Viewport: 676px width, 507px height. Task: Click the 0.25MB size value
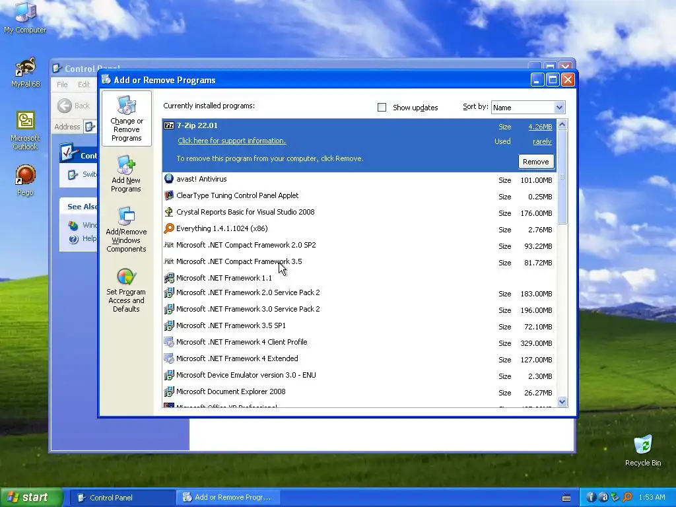click(x=540, y=197)
